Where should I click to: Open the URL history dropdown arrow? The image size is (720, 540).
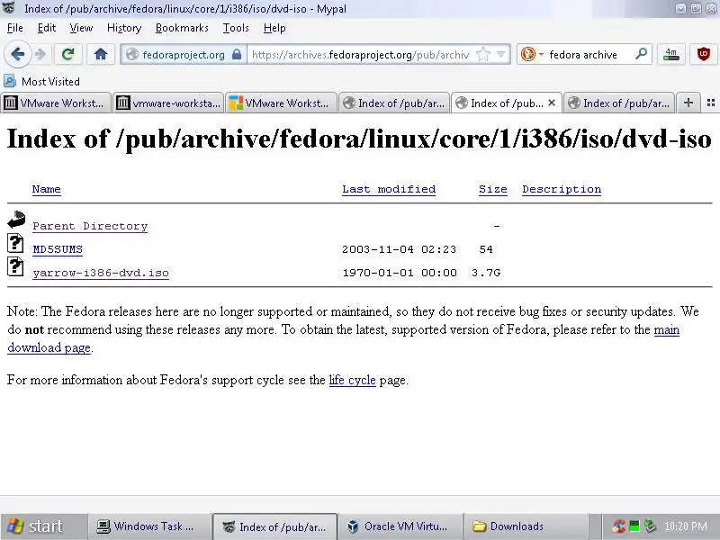tap(501, 55)
